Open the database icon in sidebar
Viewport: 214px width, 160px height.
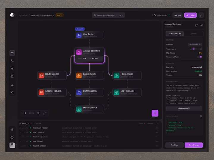point(12,77)
